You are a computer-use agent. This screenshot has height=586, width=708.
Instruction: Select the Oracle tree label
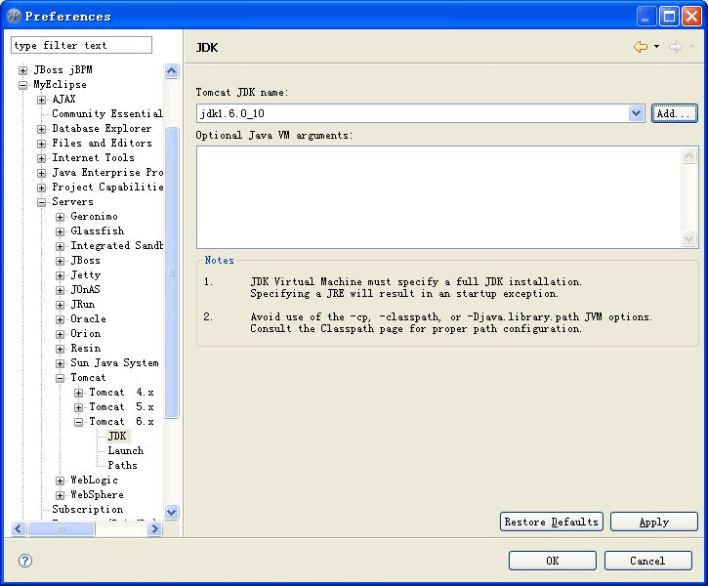89,318
